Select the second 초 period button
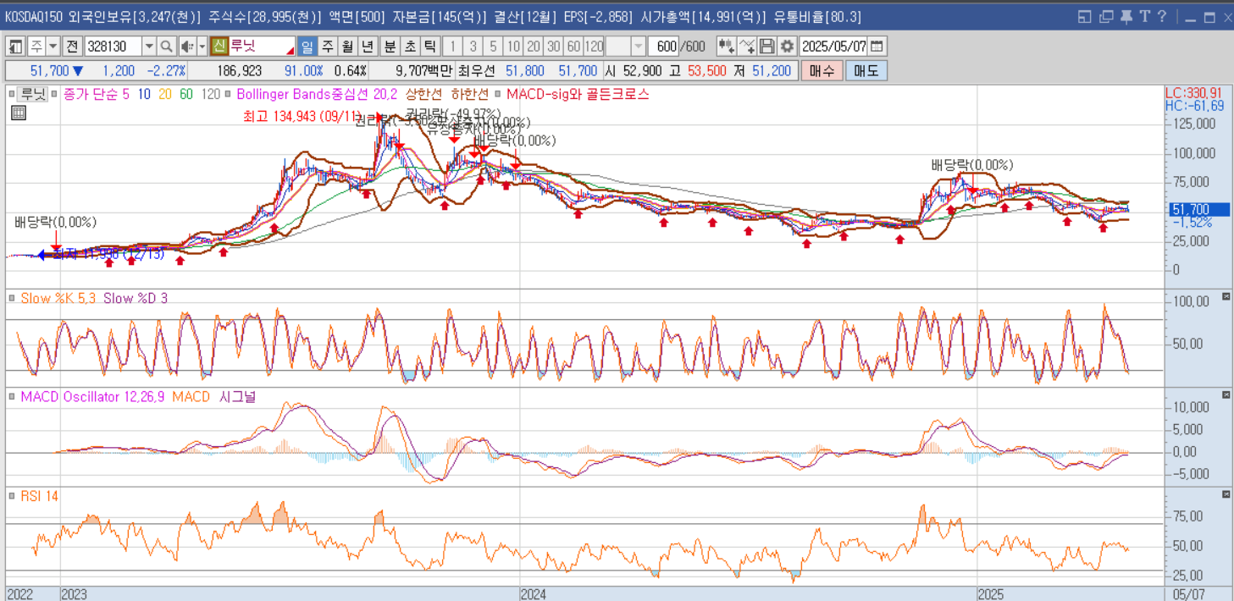The width and height of the screenshot is (1234, 601). [410, 47]
